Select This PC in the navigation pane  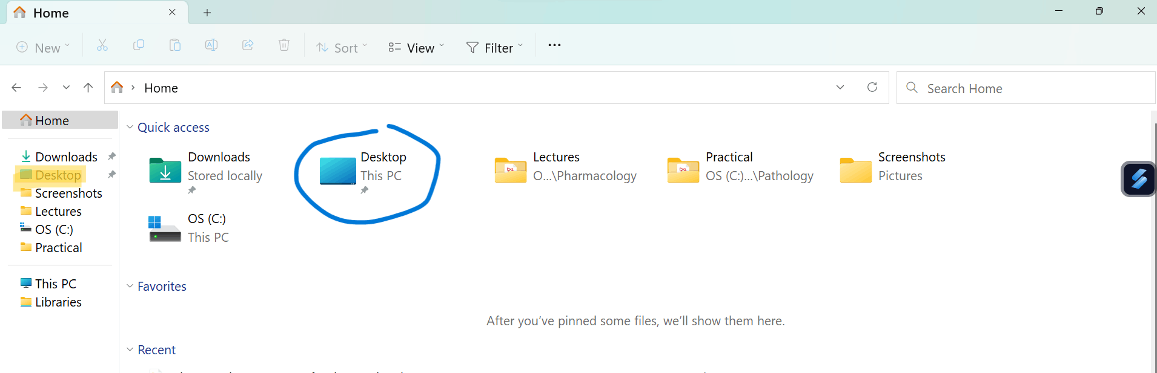(x=56, y=284)
